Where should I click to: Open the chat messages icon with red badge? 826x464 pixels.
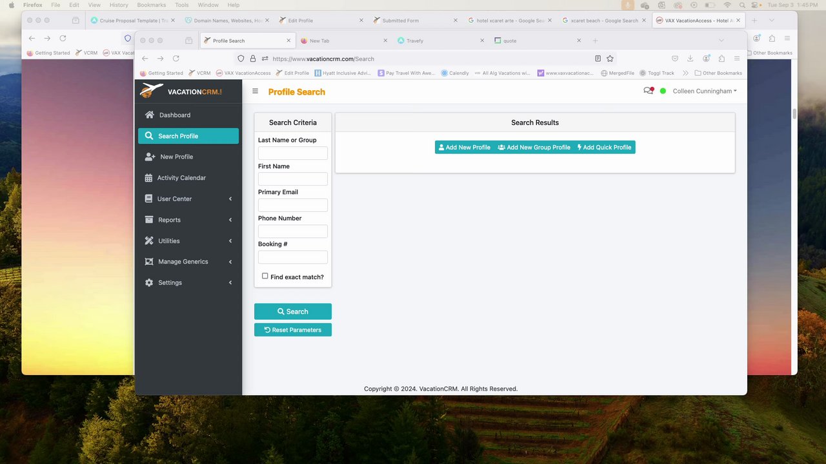(x=649, y=91)
